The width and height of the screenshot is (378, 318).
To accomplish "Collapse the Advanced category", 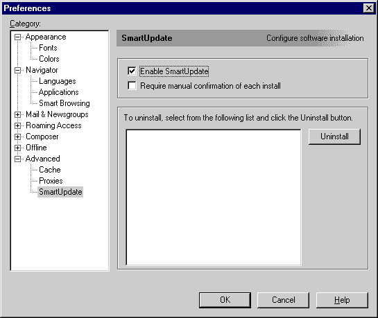I will 17,159.
